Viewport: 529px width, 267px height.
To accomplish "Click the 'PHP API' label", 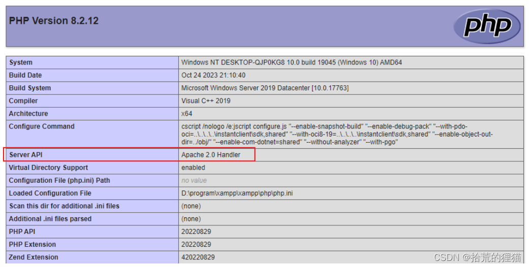I will (22, 231).
